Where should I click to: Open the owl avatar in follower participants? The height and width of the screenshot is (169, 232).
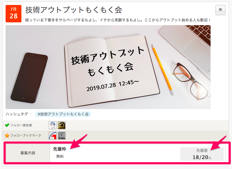(61, 125)
